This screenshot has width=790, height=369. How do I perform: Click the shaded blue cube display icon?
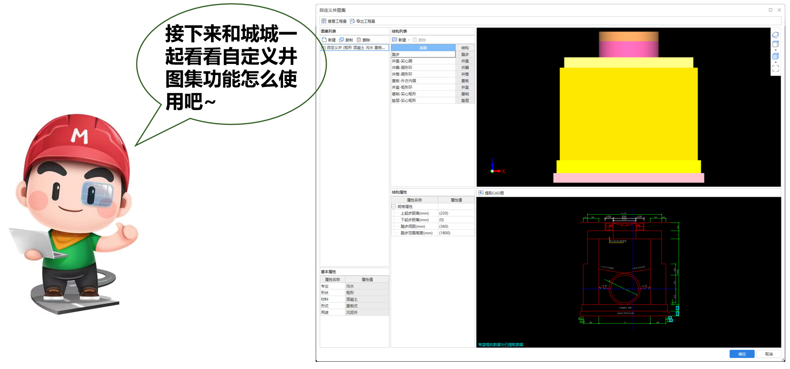[x=775, y=56]
